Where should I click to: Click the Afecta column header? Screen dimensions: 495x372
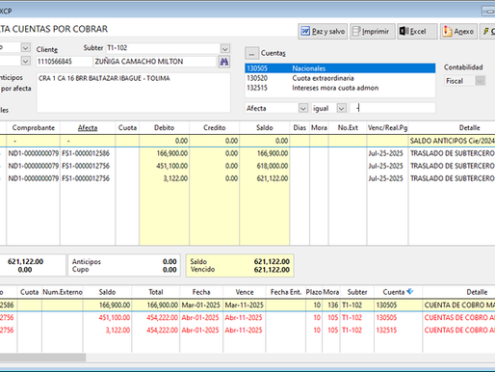[x=88, y=127]
